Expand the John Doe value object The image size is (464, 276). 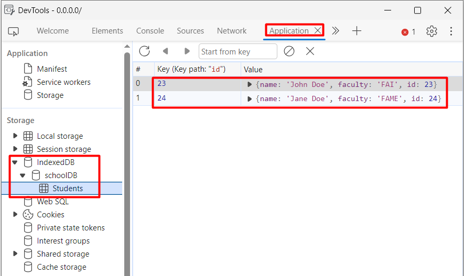(x=249, y=84)
